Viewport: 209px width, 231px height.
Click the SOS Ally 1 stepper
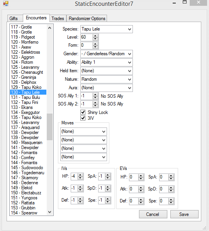95,96
